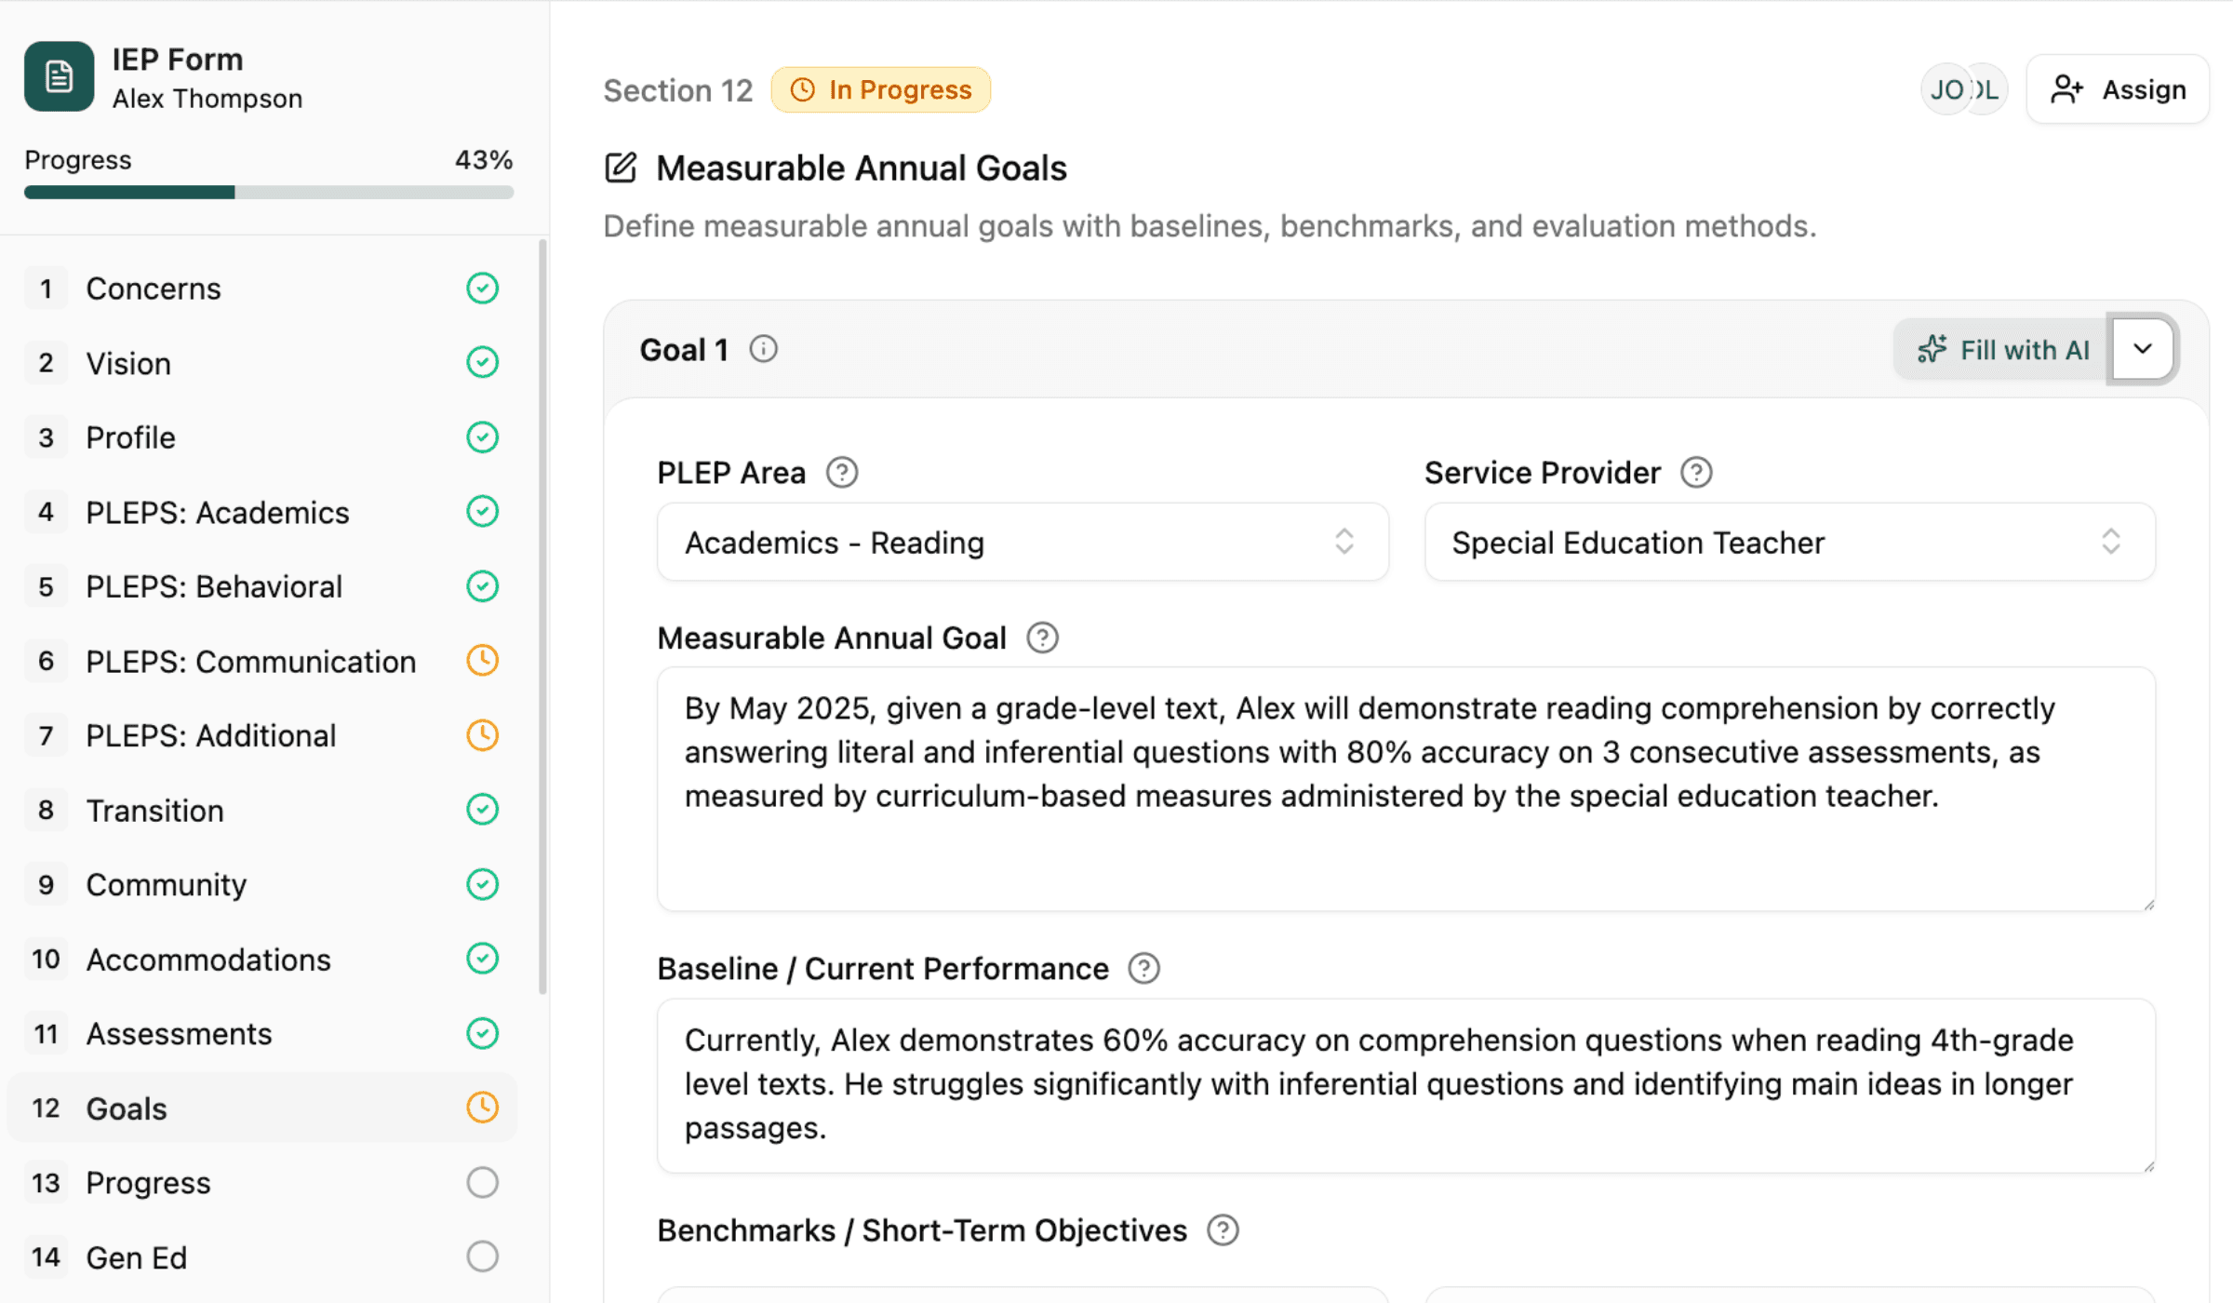Click the IEP Form document icon
This screenshot has height=1303, width=2233.
(x=58, y=76)
